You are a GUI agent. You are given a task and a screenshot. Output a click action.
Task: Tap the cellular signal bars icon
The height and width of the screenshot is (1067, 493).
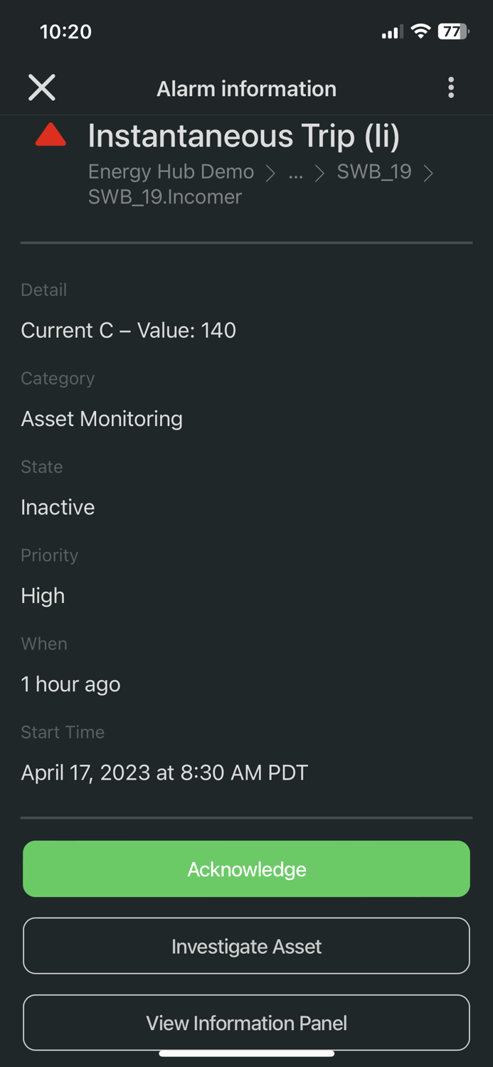tap(391, 32)
